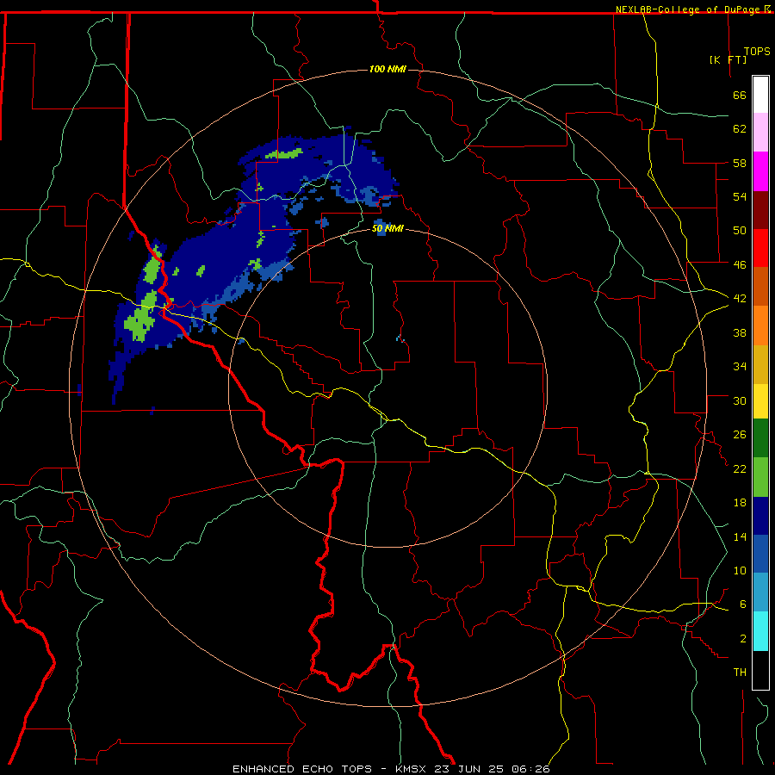Click the 'KMSX' radar site identifier
The width and height of the screenshot is (775, 775).
pos(410,769)
